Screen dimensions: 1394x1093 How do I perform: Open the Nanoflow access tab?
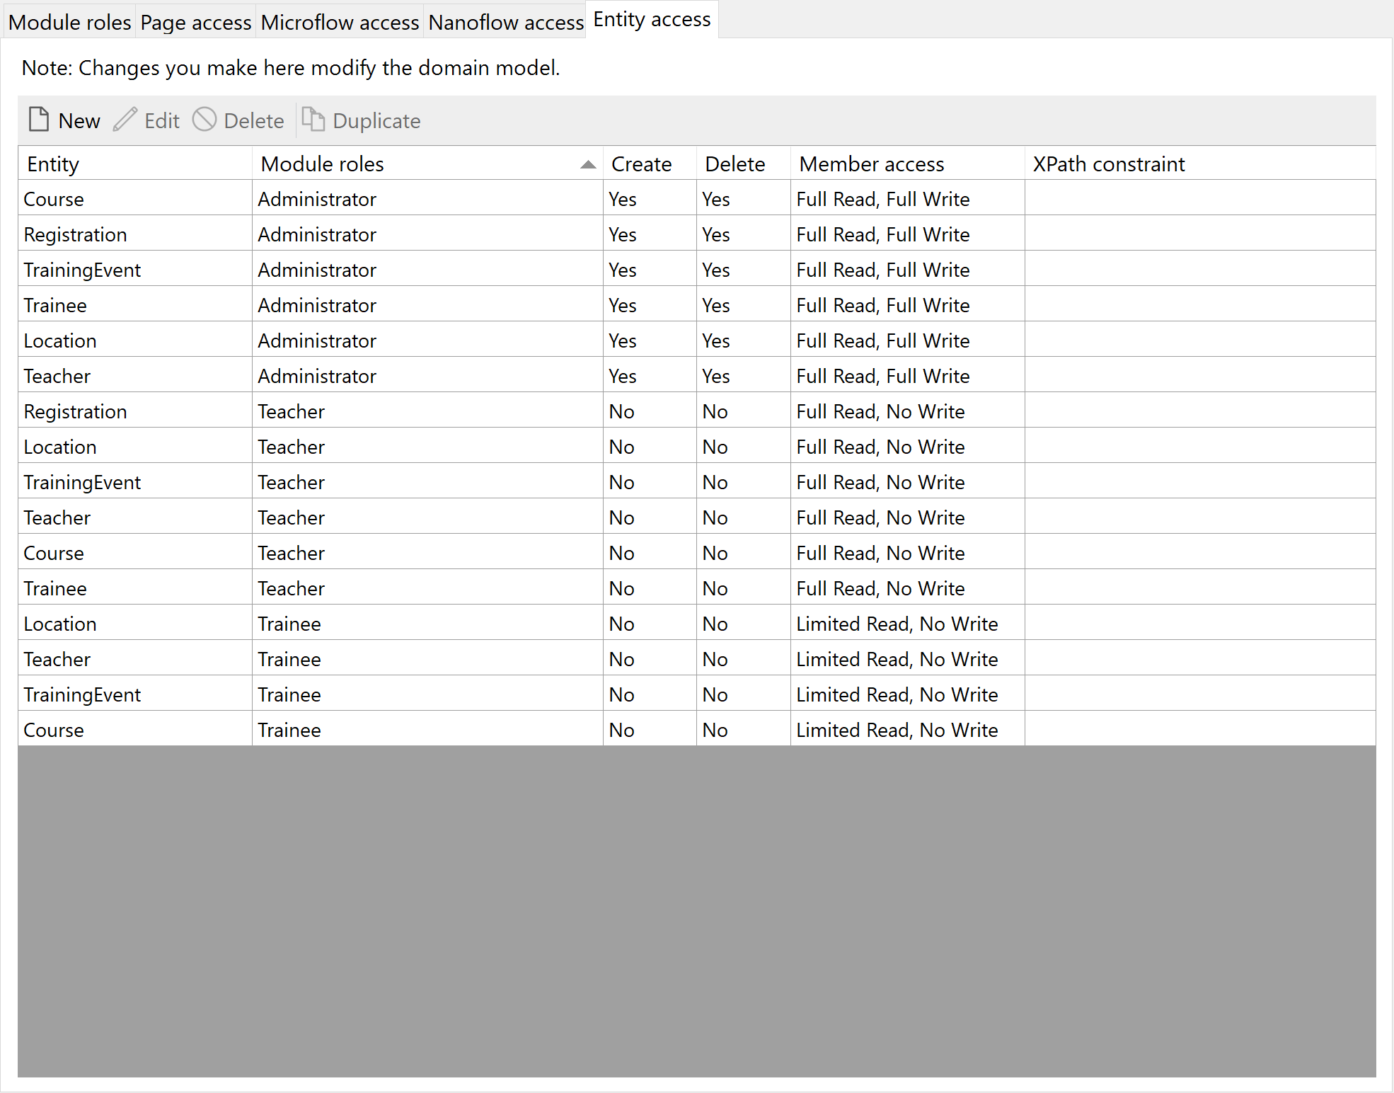(506, 22)
